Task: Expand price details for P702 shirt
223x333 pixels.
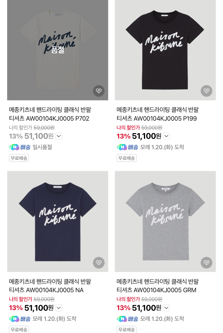Action: pos(59,136)
